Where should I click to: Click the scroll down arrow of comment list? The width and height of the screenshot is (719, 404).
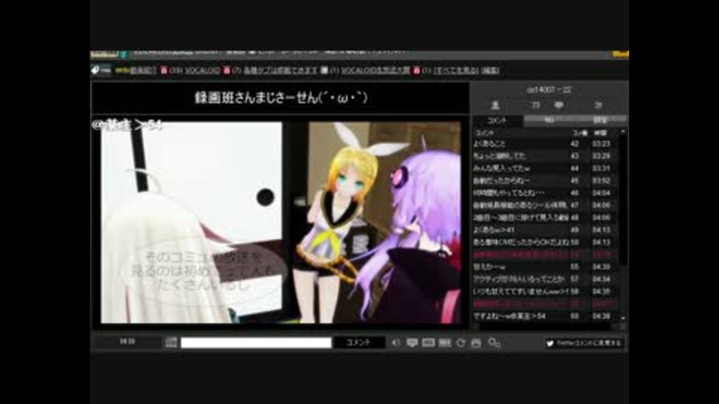coord(622,319)
